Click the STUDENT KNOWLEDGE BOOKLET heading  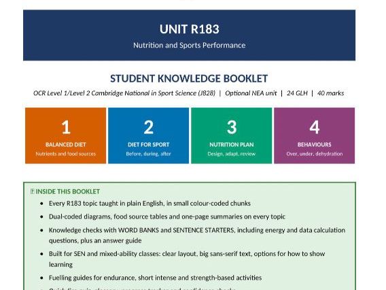coord(189,79)
